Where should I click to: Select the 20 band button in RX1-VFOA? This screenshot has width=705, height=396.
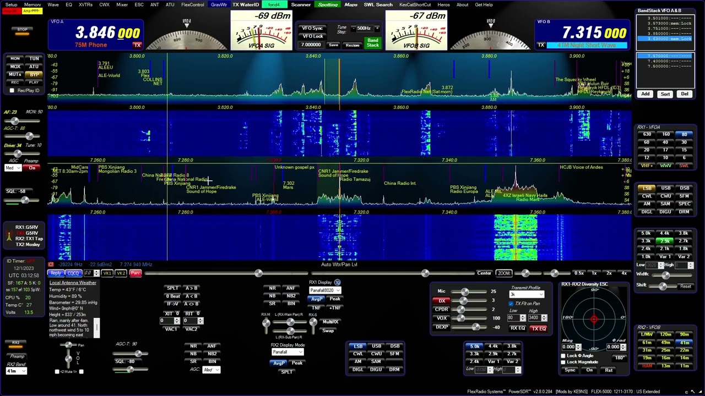(647, 150)
